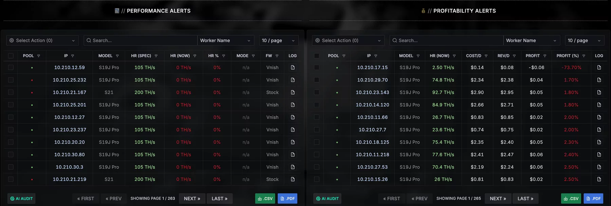Jump to last page of Profitability Alerts

click(525, 199)
